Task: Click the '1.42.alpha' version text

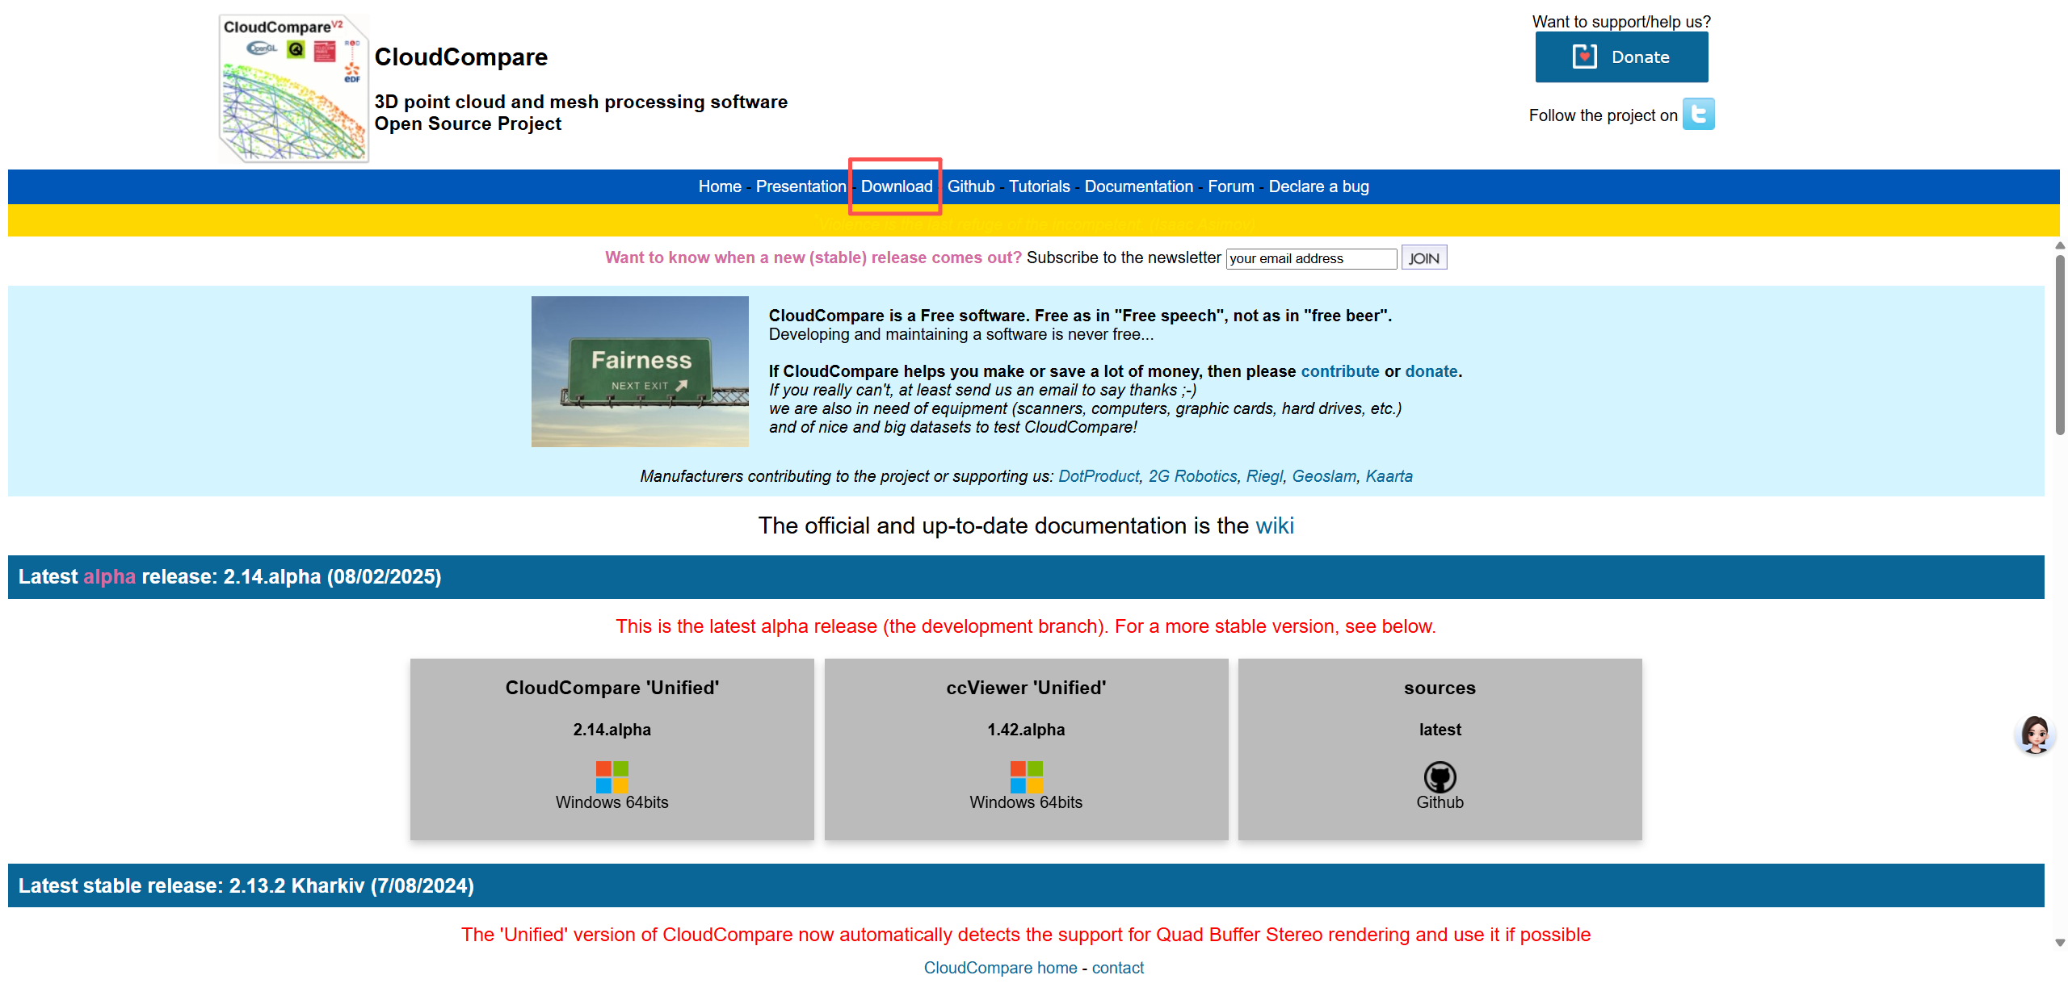Action: point(1026,730)
